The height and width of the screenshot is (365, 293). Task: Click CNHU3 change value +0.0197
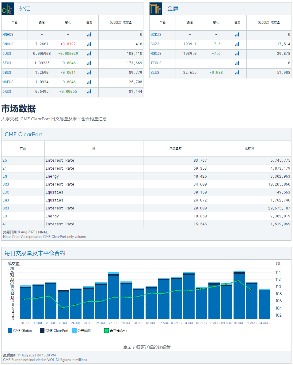[68, 44]
